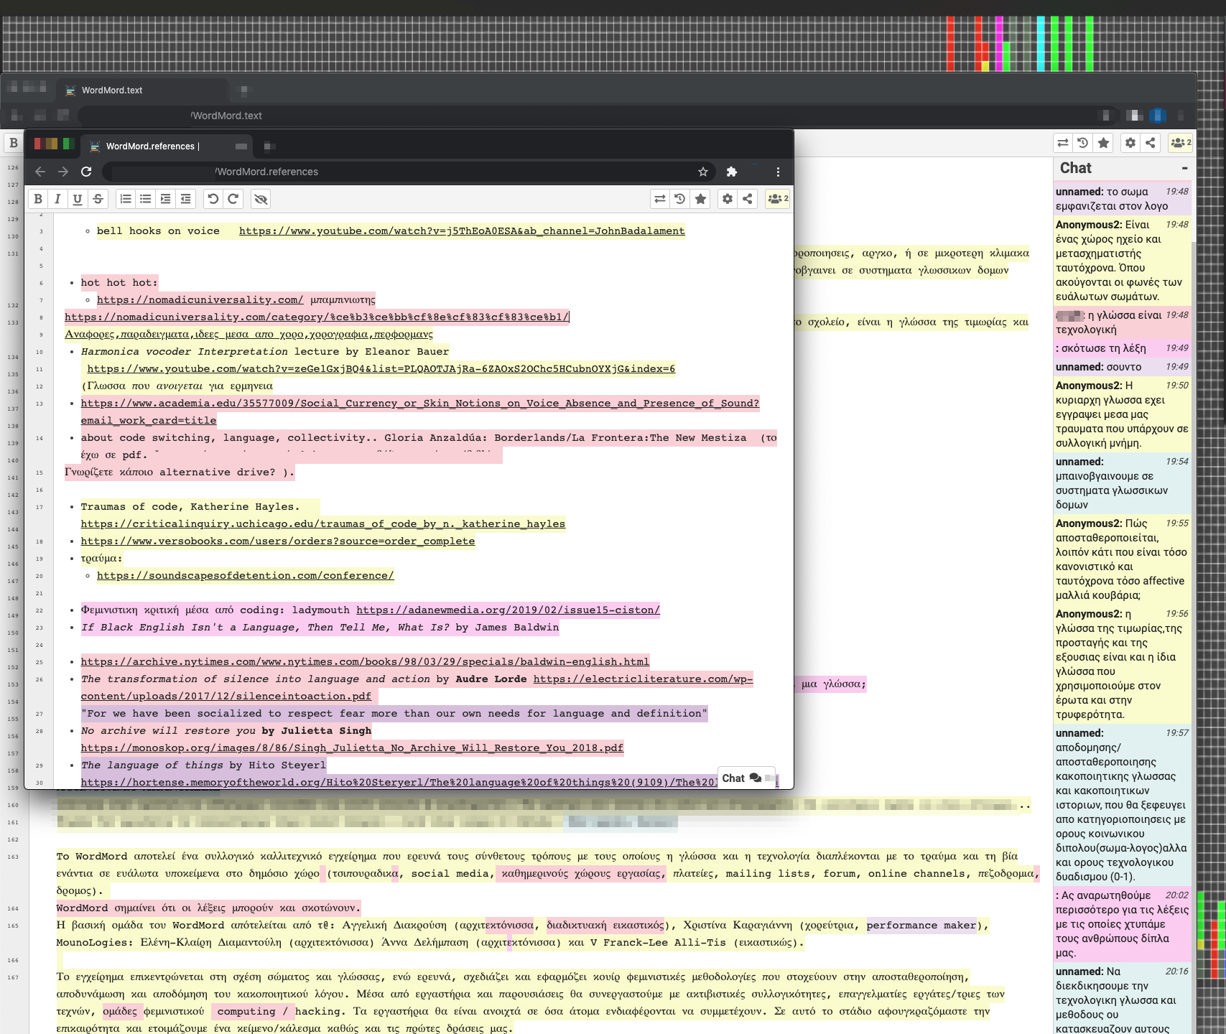Show users on the references pad
The width and height of the screenshot is (1226, 1034).
[x=778, y=199]
